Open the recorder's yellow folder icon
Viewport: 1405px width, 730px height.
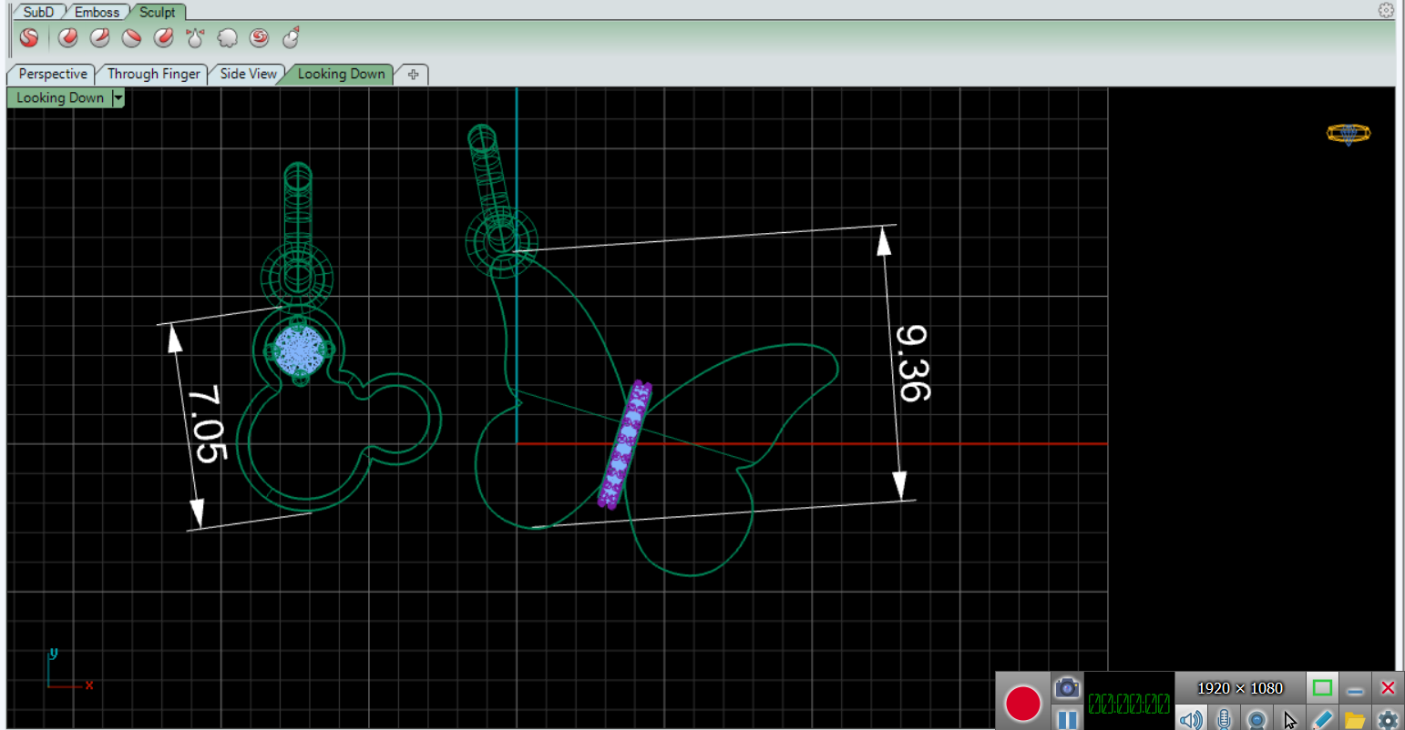coord(1355,720)
